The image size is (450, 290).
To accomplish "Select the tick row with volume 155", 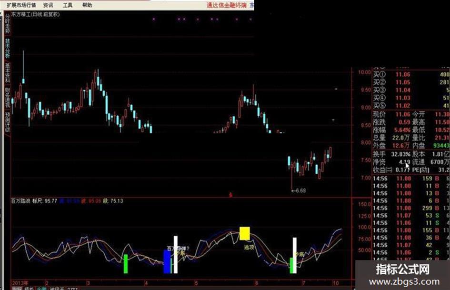I will (411, 230).
